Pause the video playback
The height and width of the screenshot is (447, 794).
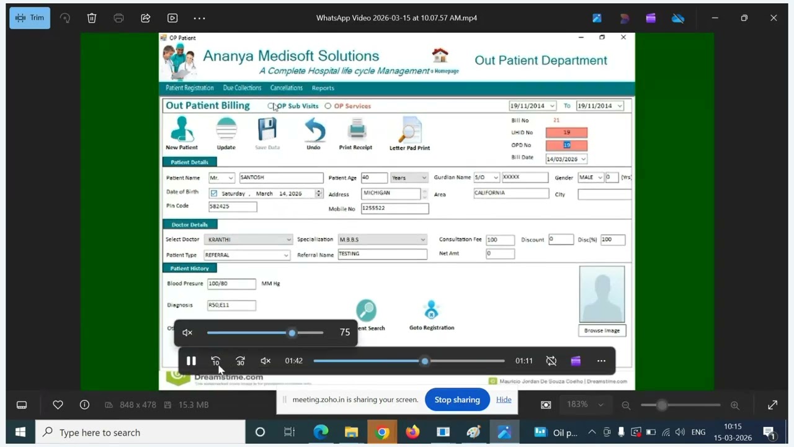(191, 361)
